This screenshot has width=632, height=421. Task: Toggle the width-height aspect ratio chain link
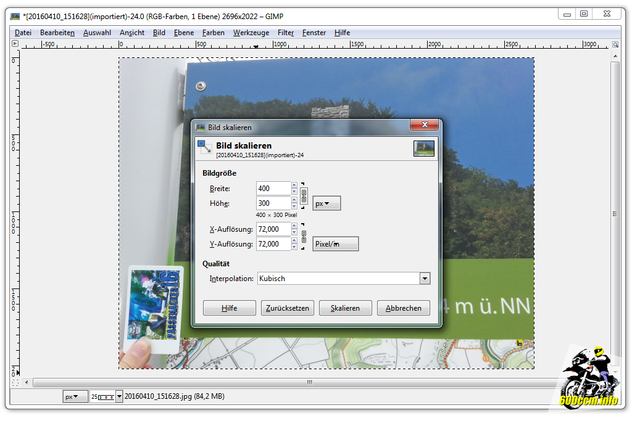pos(304,196)
